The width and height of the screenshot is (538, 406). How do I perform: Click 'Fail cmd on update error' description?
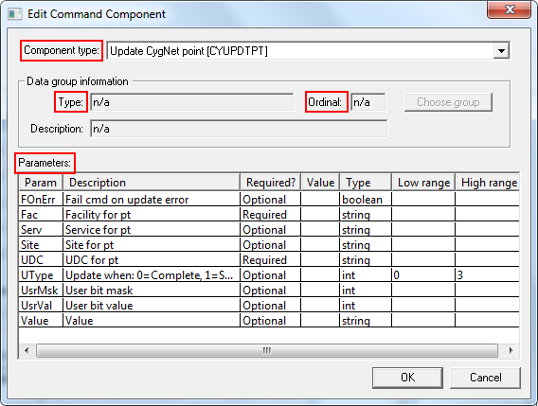tap(152, 200)
